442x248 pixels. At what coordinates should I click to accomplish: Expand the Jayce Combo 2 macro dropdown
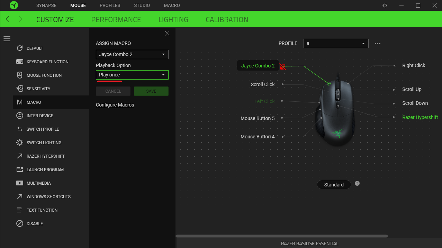tap(132, 54)
